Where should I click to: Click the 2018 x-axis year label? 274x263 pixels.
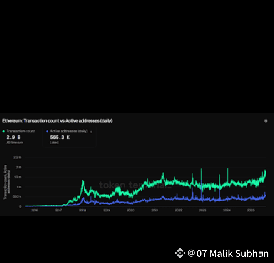(82, 210)
